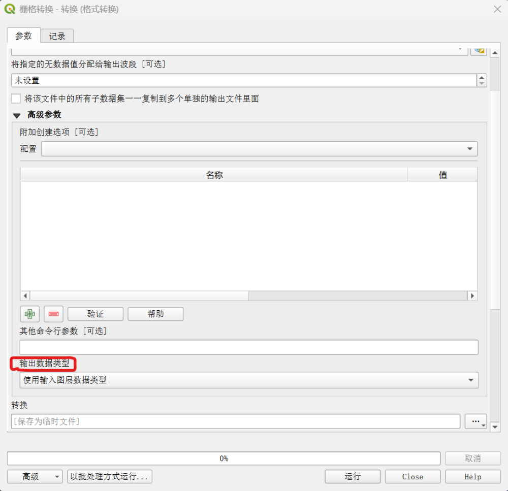Select the 参数 tab
The height and width of the screenshot is (491, 508).
click(23, 36)
